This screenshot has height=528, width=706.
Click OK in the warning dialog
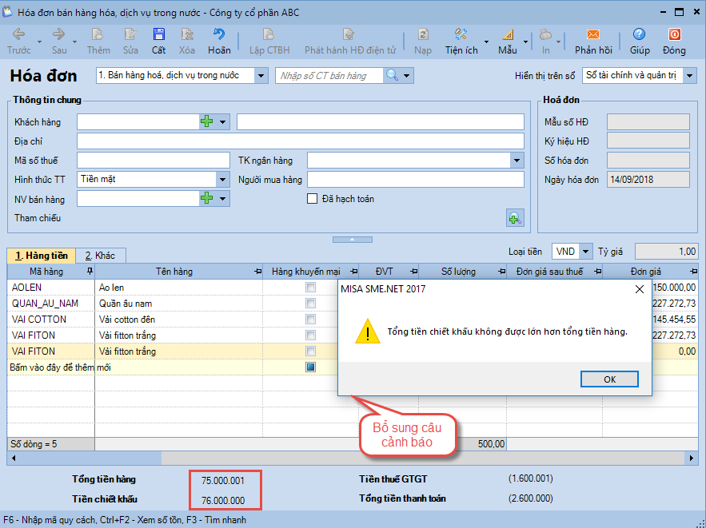609,379
